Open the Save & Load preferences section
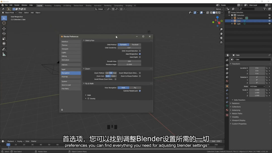This screenshot has height=153, width=272. pos(71,85)
